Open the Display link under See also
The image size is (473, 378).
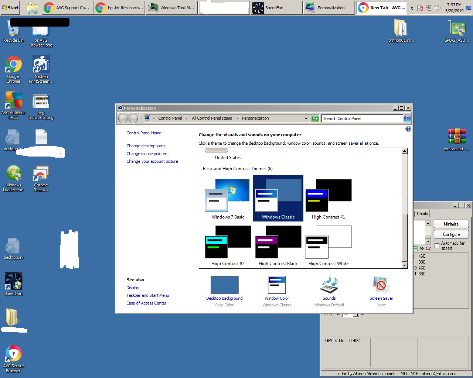click(x=133, y=288)
